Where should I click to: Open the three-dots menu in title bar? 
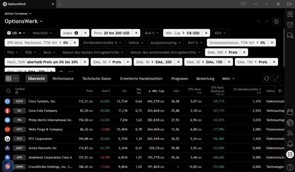click(x=255, y=4)
